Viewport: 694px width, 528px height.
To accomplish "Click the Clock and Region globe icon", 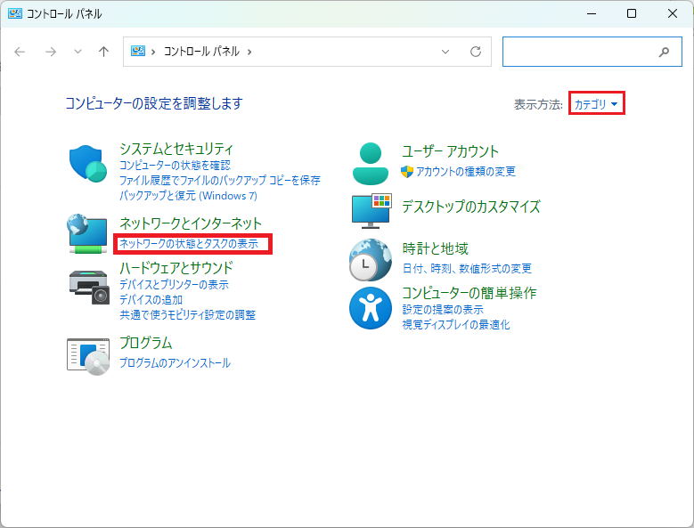I will pyautogui.click(x=370, y=259).
